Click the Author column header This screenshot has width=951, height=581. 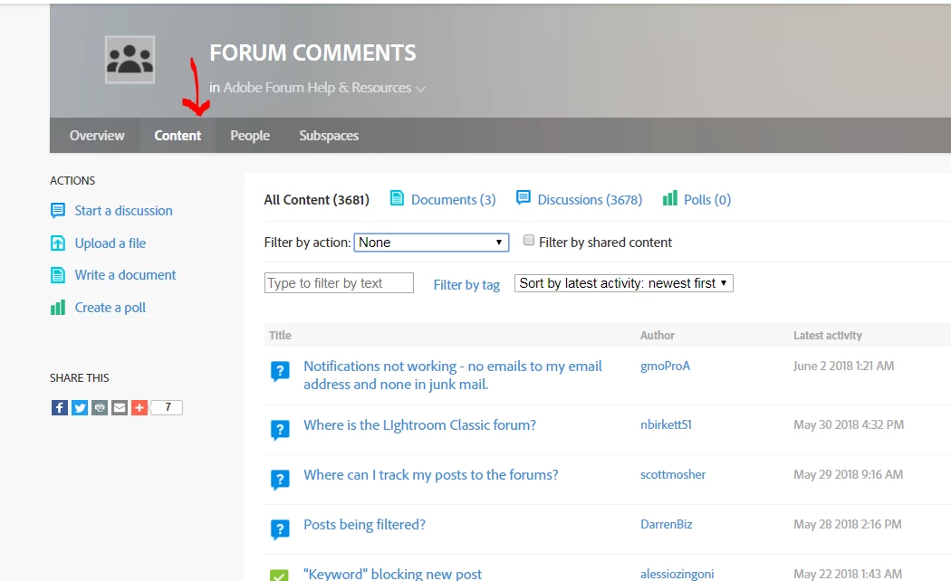pyautogui.click(x=658, y=335)
